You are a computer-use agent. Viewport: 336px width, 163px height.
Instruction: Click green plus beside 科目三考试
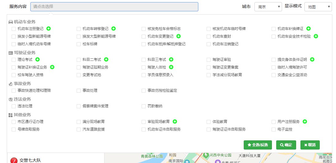[x=171, y=59]
